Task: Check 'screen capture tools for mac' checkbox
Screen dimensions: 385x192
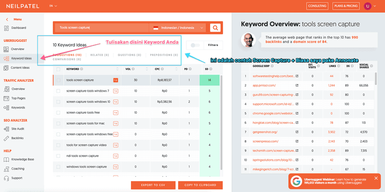Action: tap(58, 123)
